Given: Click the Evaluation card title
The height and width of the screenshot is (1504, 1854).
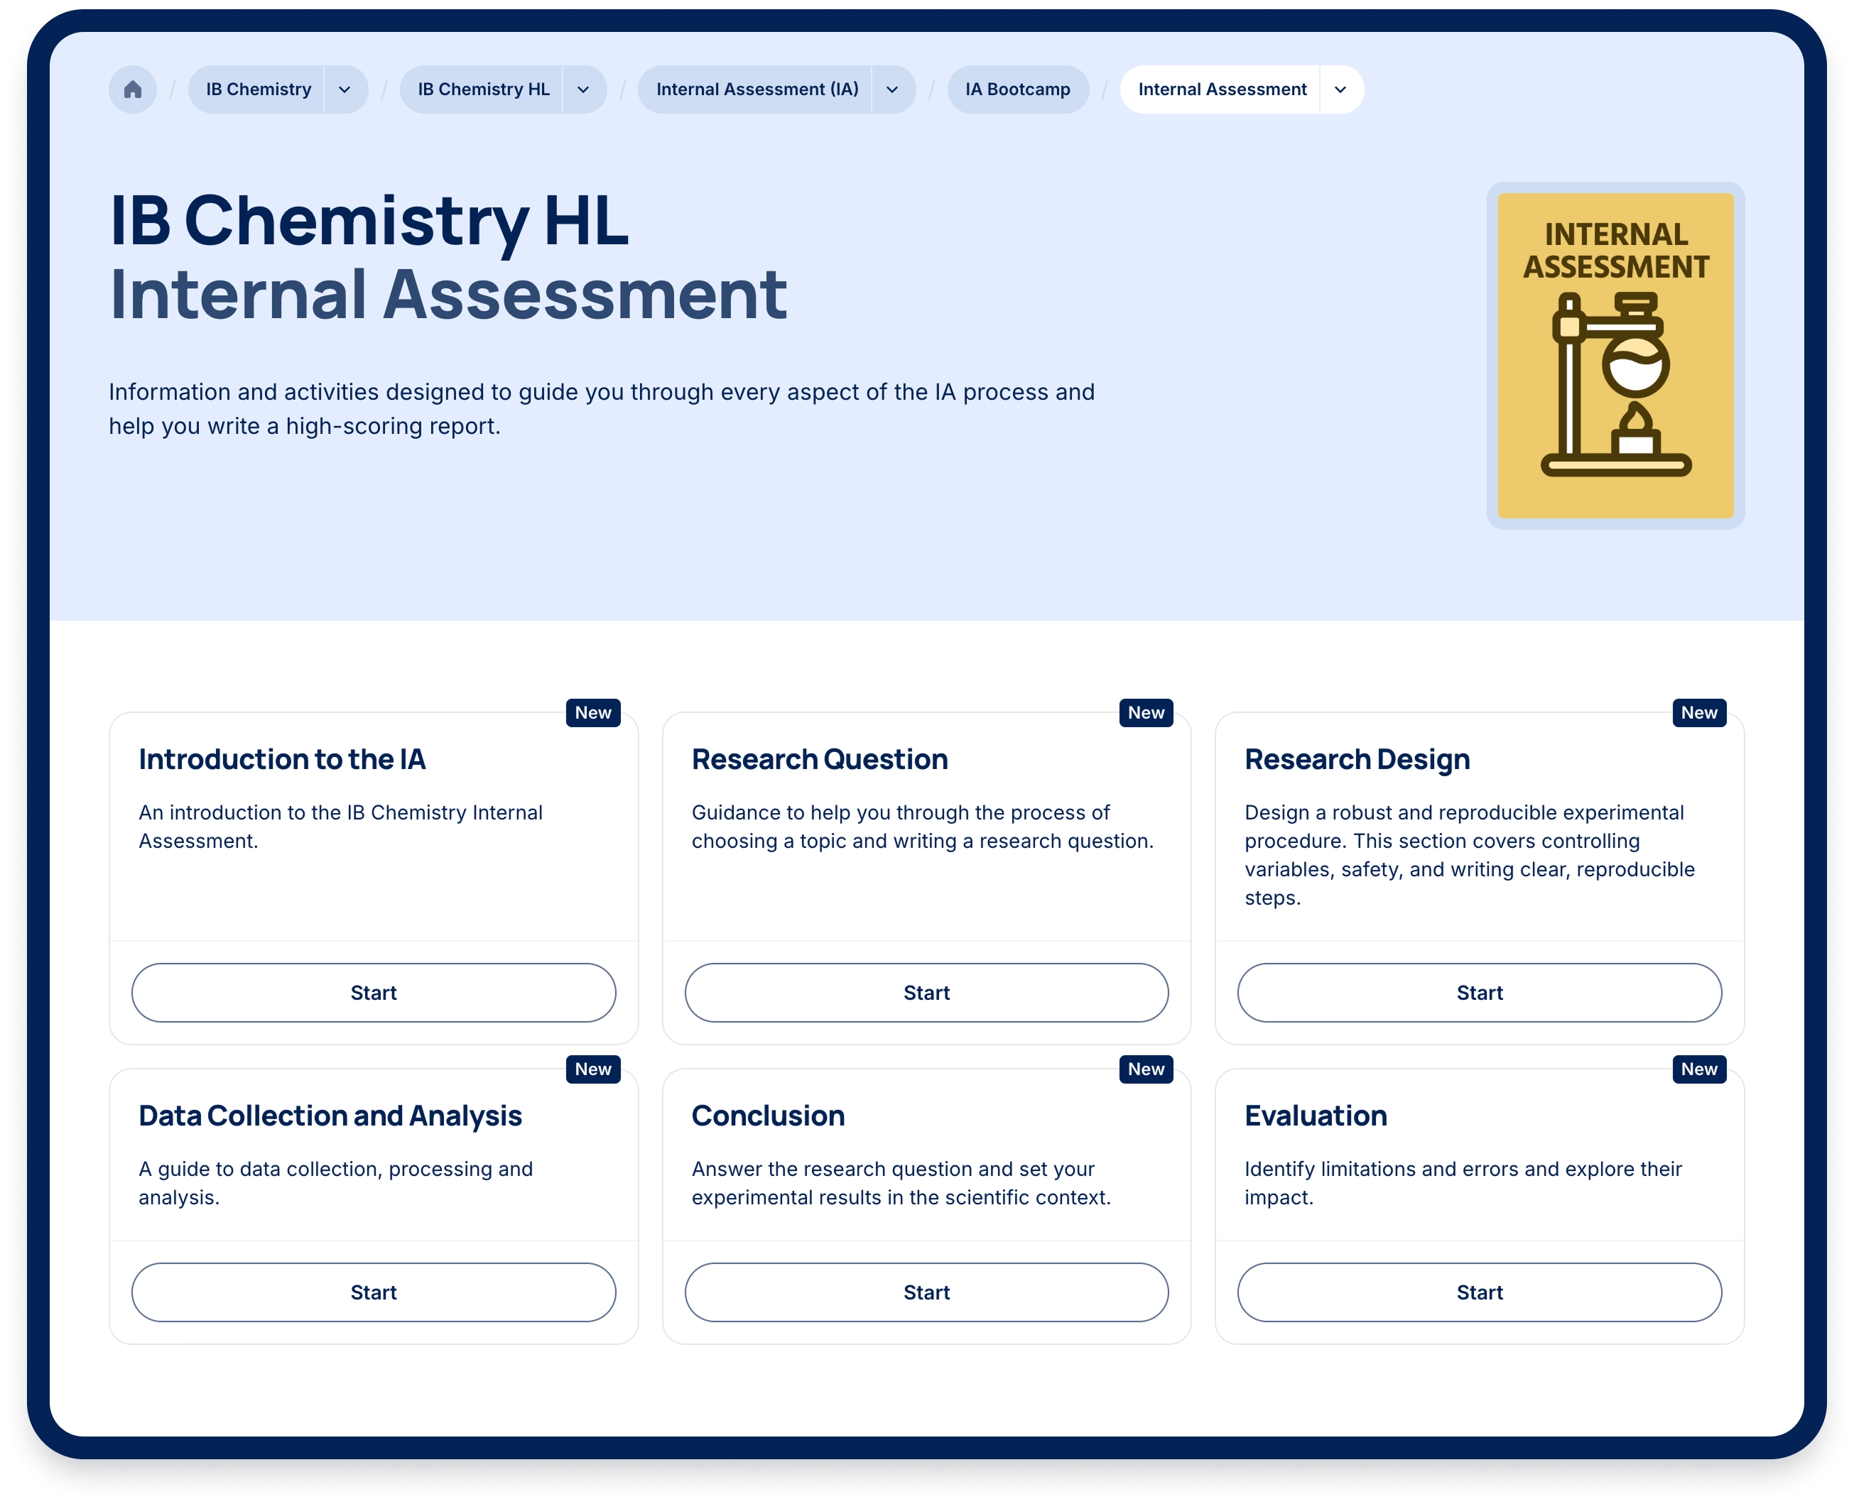Looking at the screenshot, I should coord(1316,1116).
